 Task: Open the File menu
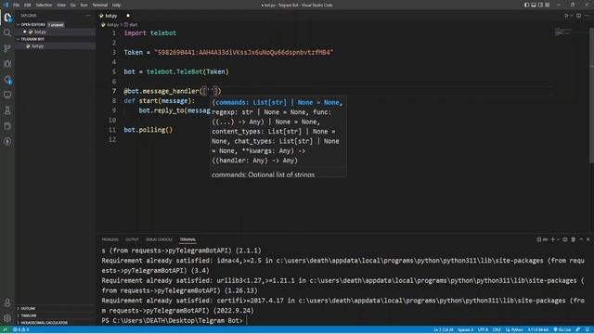[17, 5]
